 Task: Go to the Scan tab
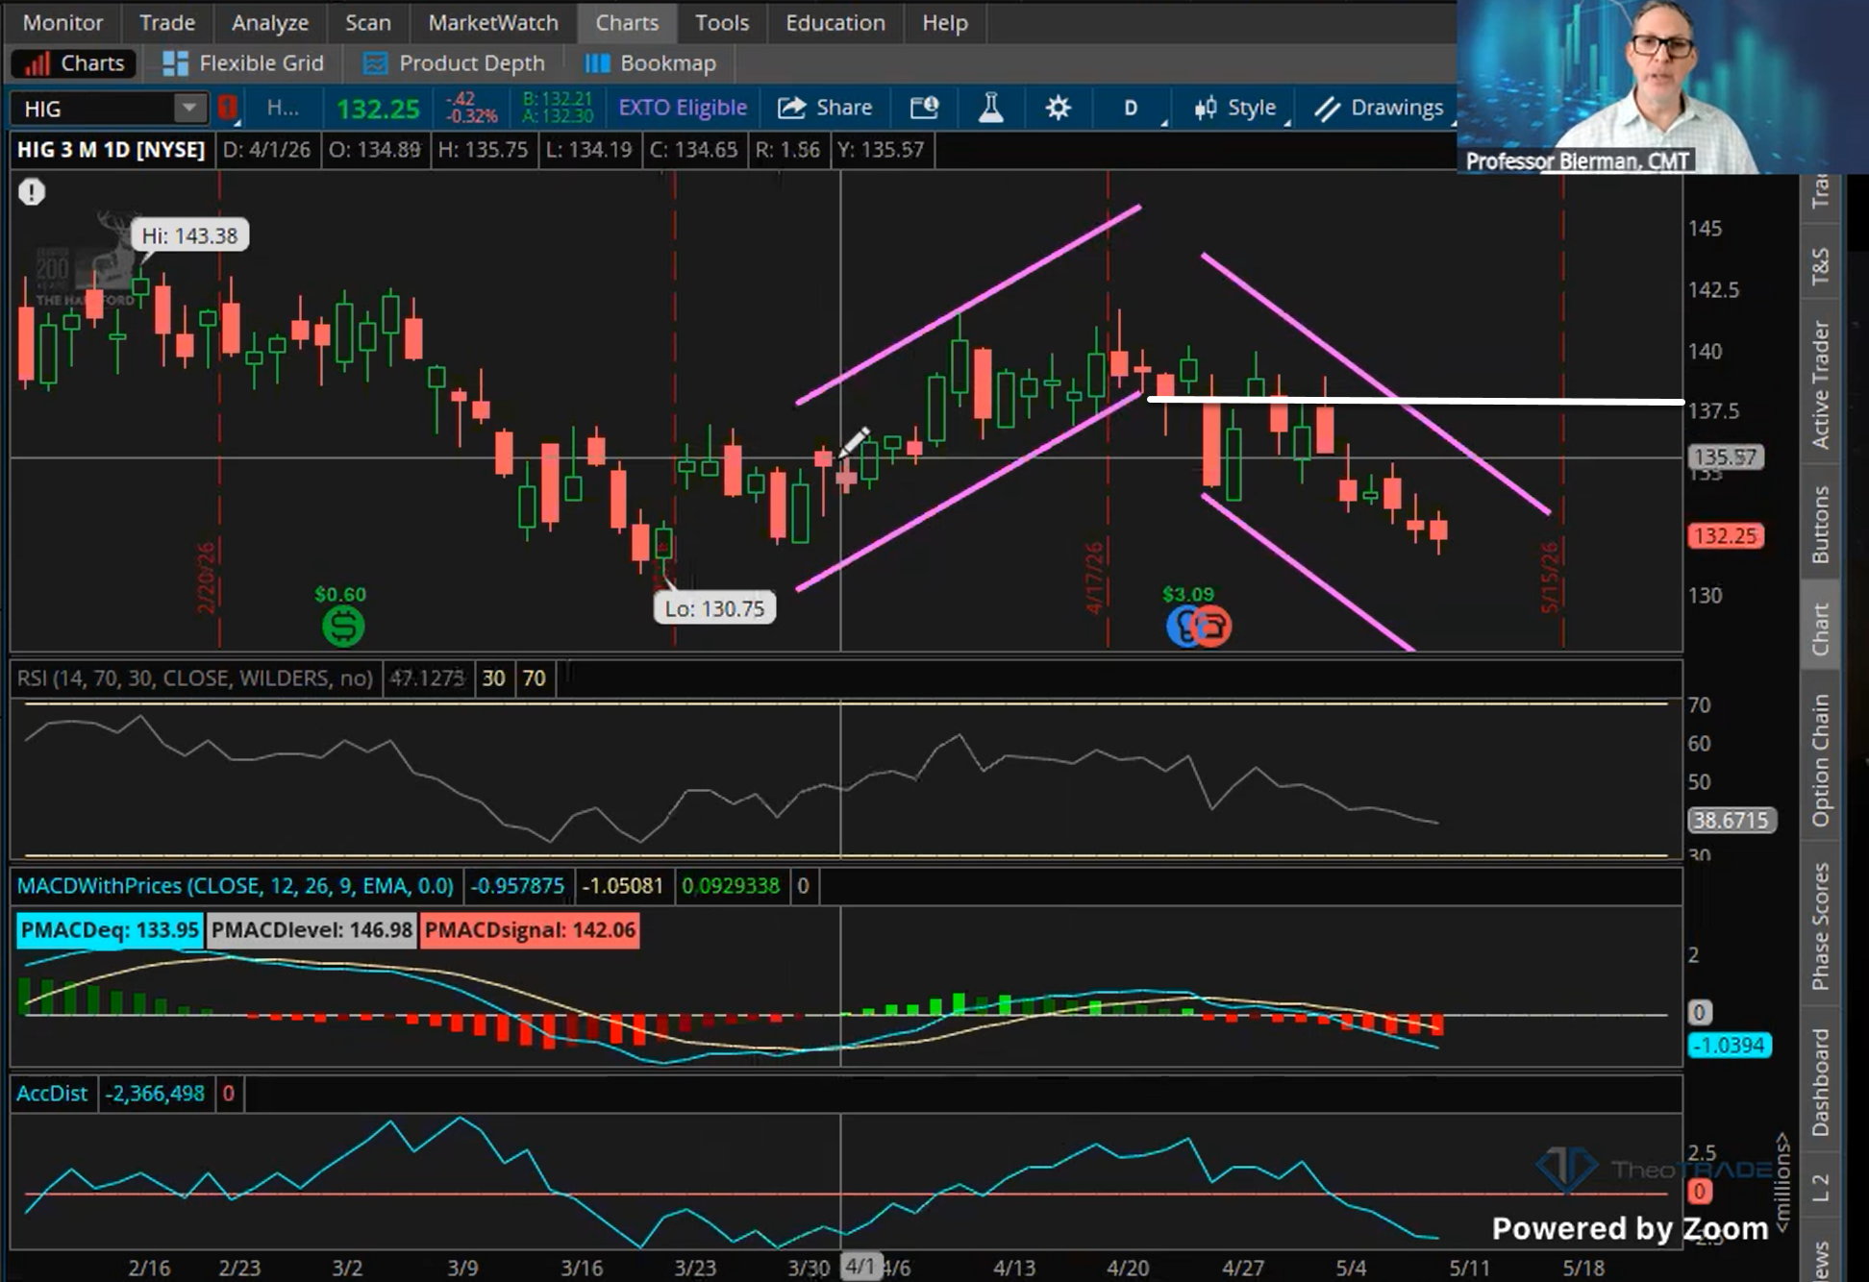pos(368,22)
